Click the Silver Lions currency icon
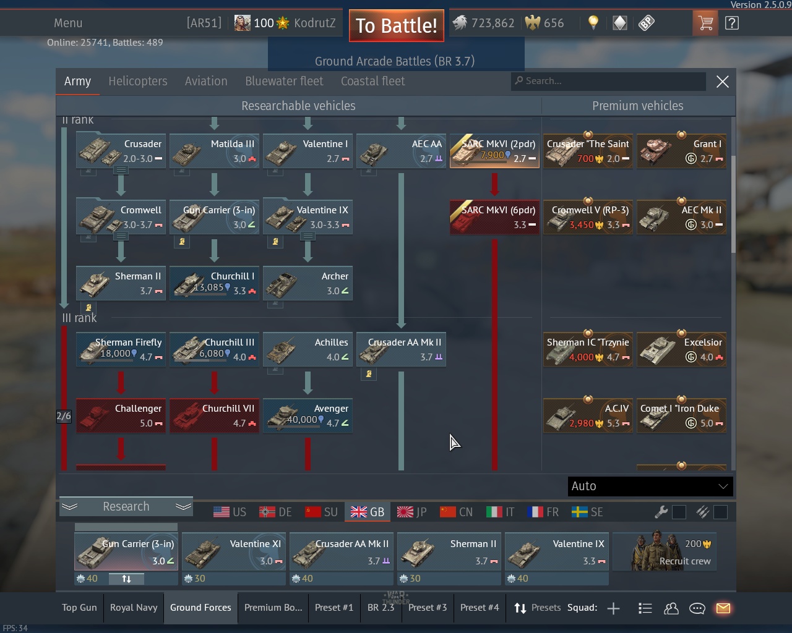Screen dimensions: 792x633 tap(460, 23)
